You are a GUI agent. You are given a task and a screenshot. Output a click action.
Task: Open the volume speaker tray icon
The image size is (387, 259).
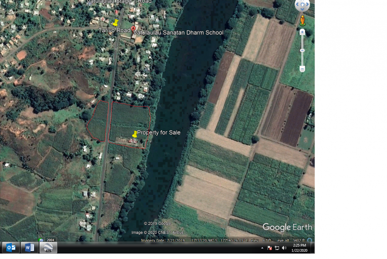284,248
